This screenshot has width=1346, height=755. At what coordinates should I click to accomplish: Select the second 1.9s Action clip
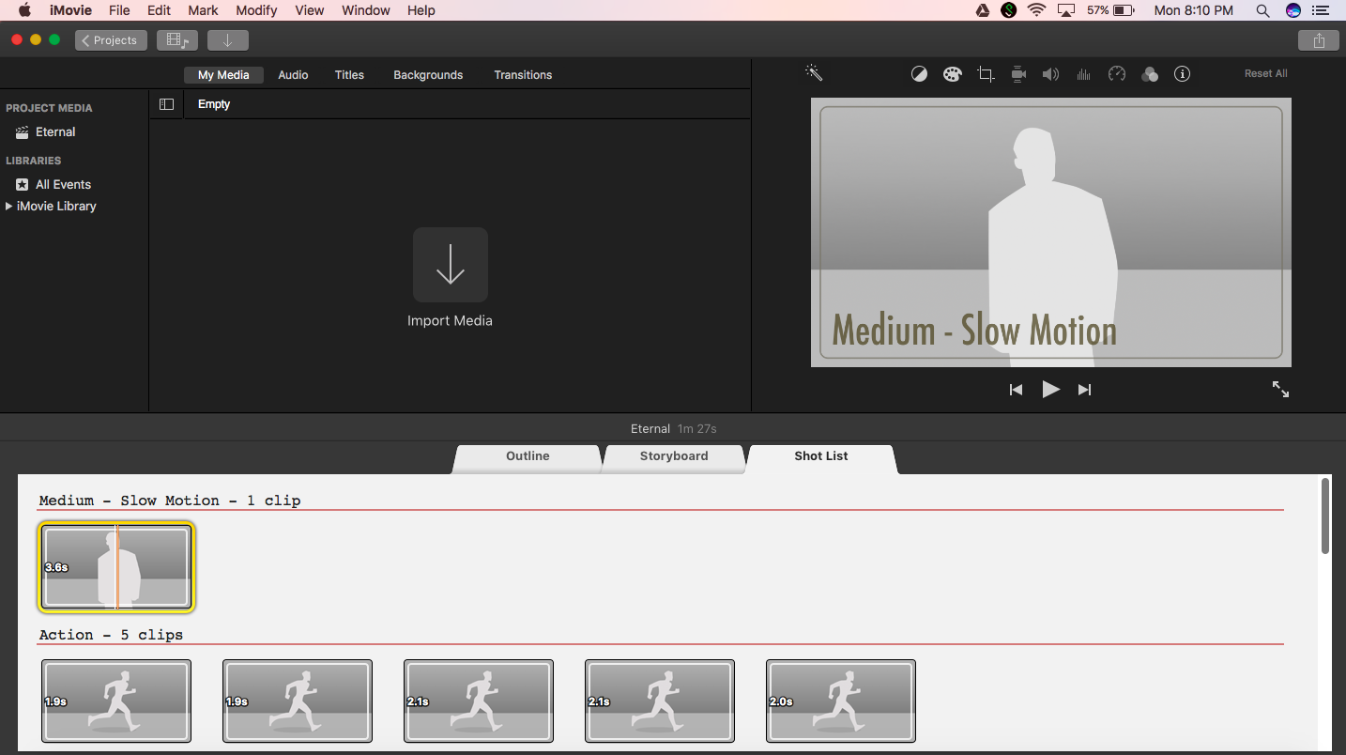click(298, 701)
